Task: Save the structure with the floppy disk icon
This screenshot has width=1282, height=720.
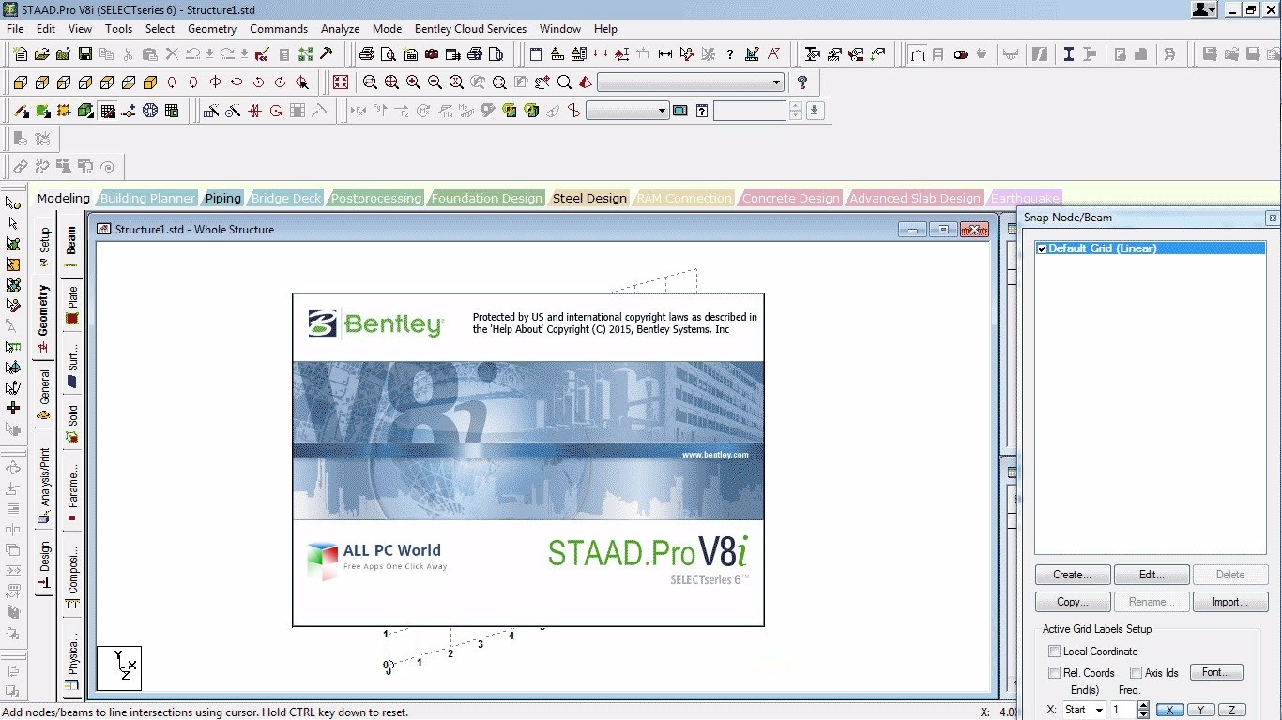Action: tap(84, 53)
